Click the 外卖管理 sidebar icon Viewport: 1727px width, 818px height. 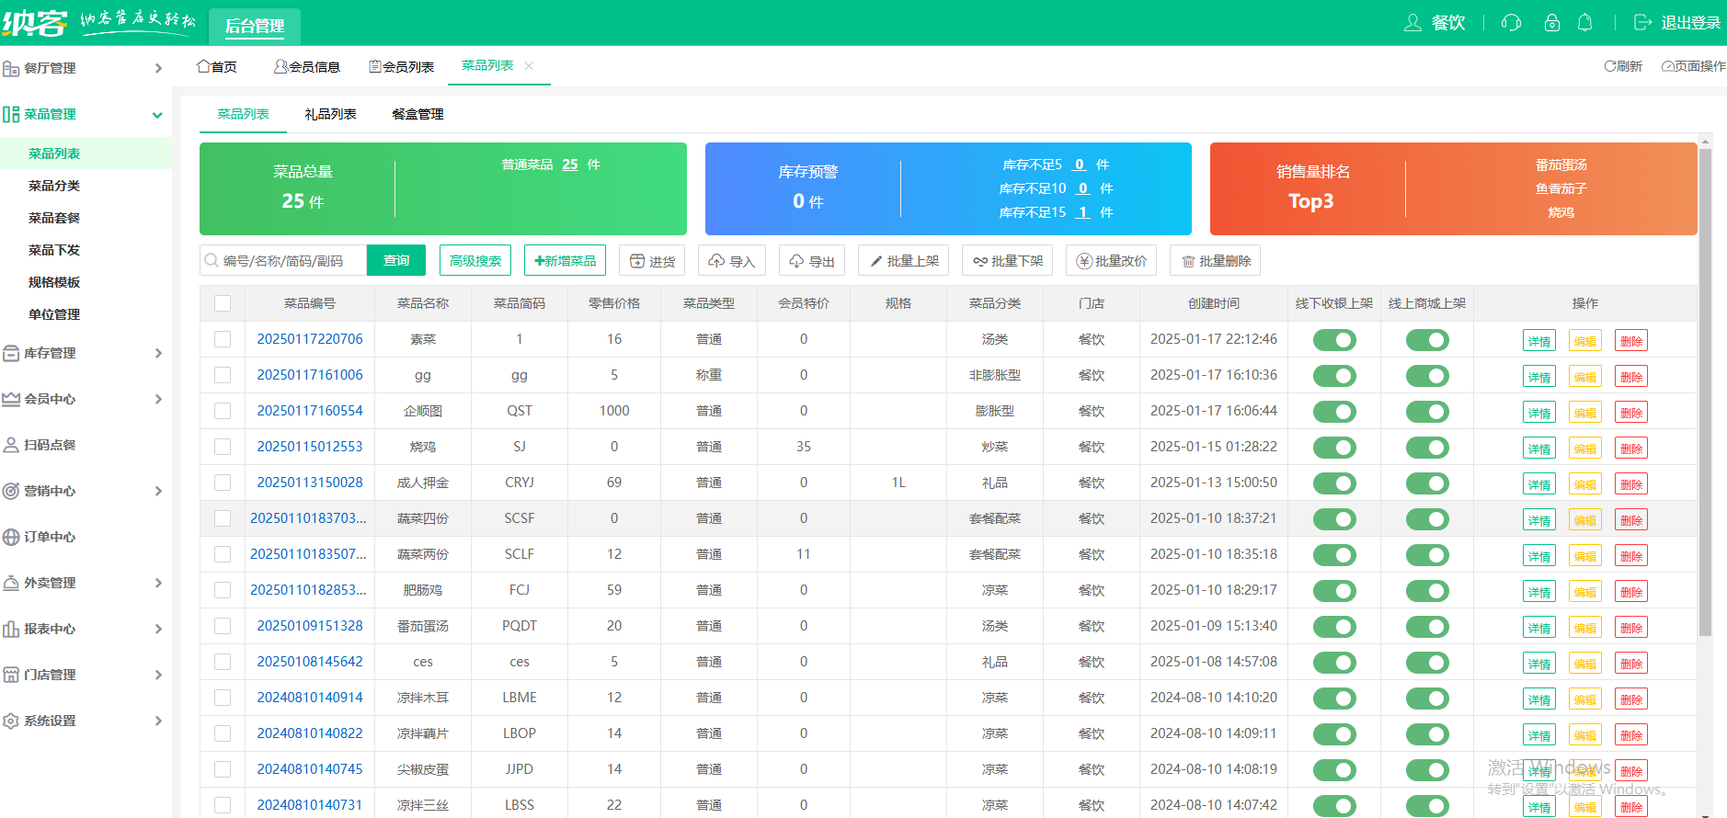pos(11,583)
